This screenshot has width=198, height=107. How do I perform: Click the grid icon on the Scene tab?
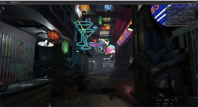pyautogui.click(x=2, y=2)
